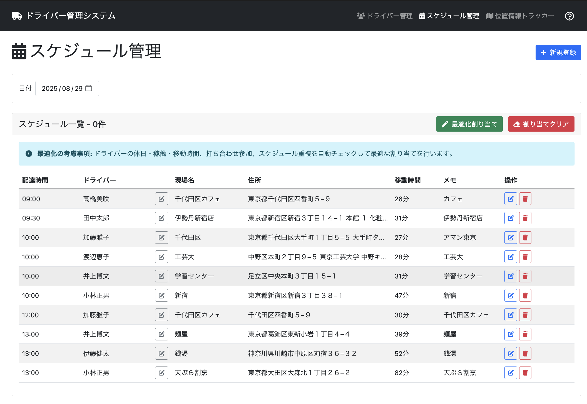The width and height of the screenshot is (587, 404).
Task: Click the driver edit icon beside 加藤雅子
Action: point(161,237)
